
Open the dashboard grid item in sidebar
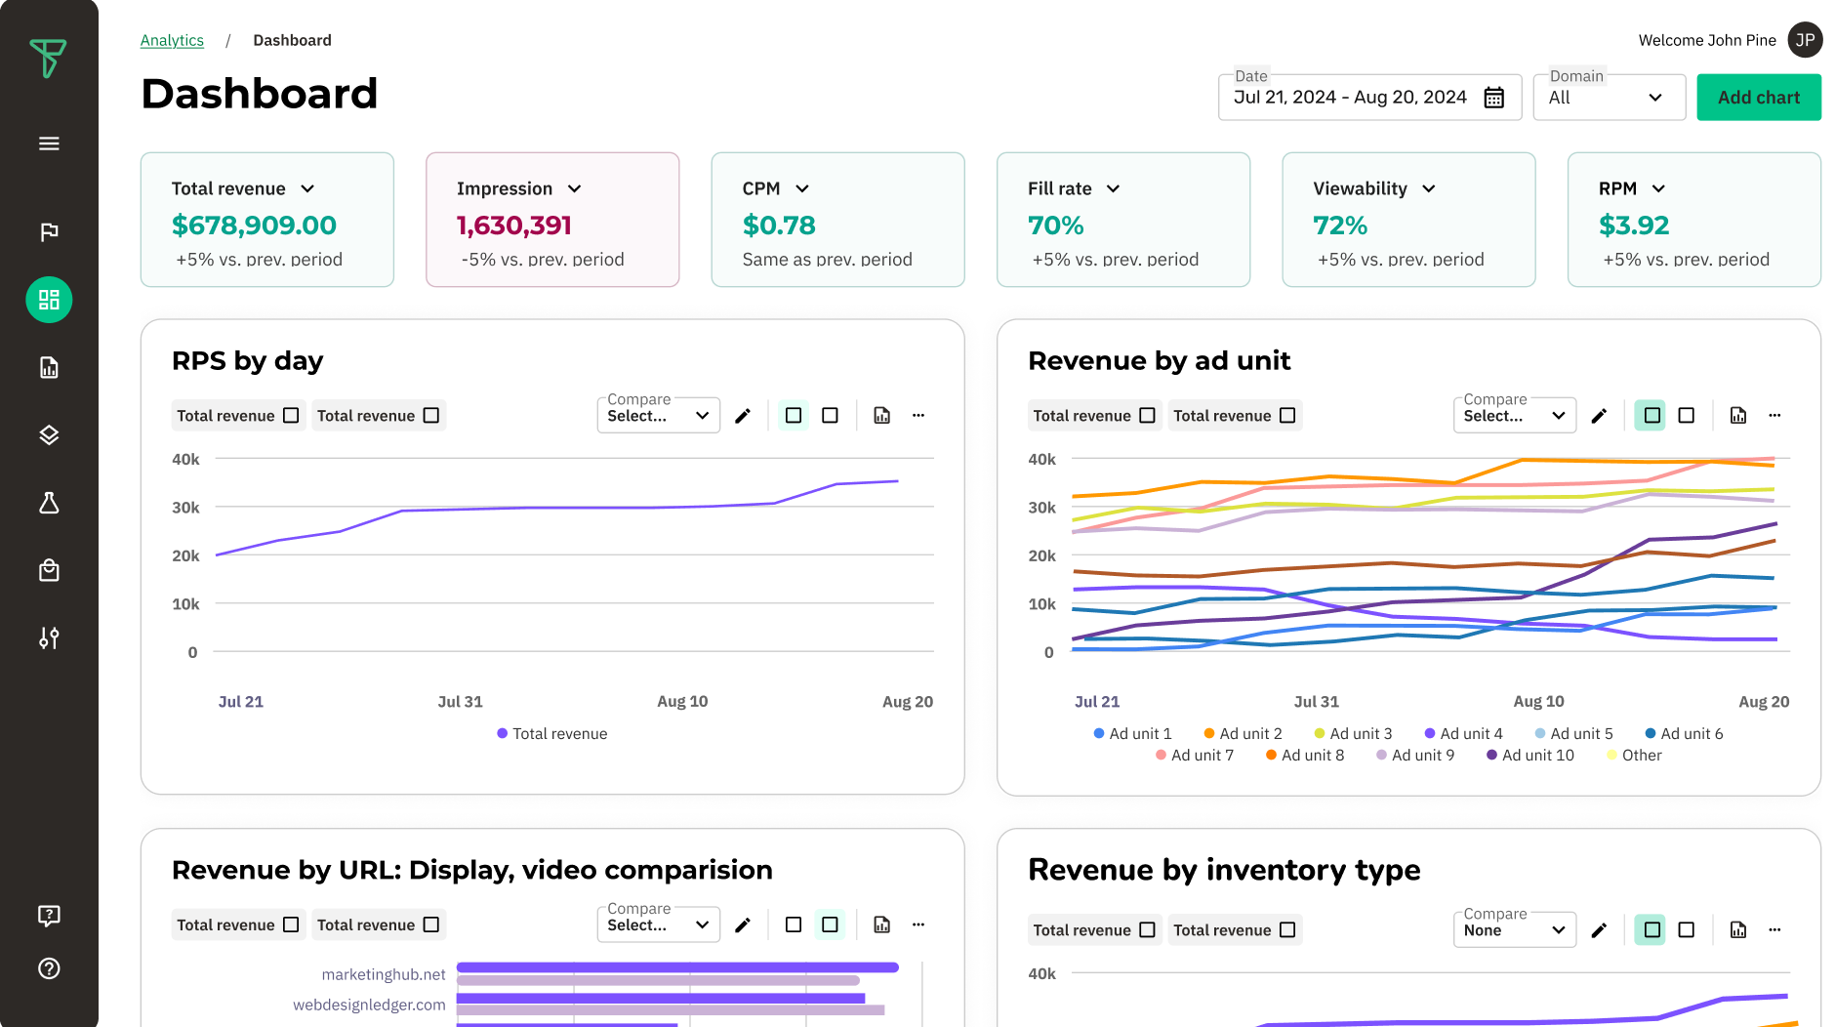[x=49, y=300]
